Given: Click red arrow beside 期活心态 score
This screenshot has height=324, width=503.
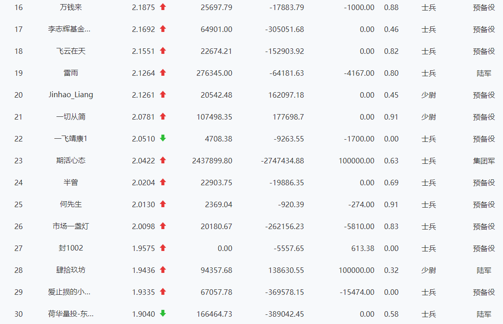Looking at the screenshot, I should [x=163, y=160].
